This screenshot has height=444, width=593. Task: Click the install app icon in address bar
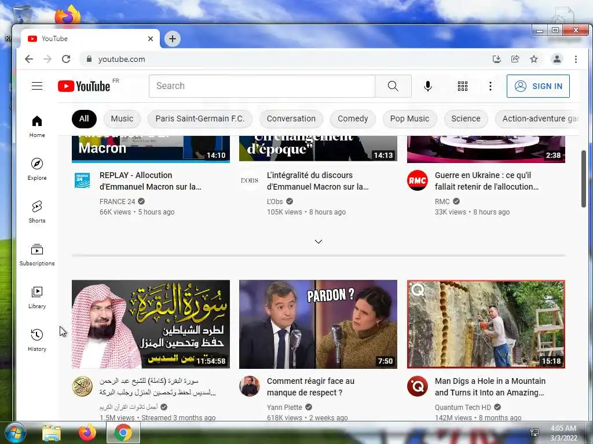click(496, 59)
